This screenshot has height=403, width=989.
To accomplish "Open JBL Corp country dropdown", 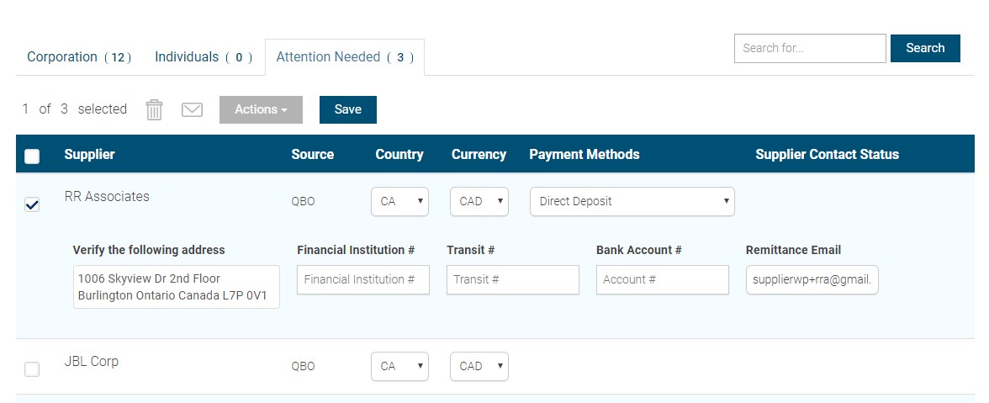I will tap(399, 367).
